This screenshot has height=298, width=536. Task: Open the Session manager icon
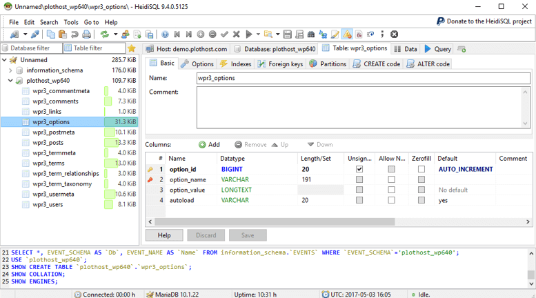[14, 34]
